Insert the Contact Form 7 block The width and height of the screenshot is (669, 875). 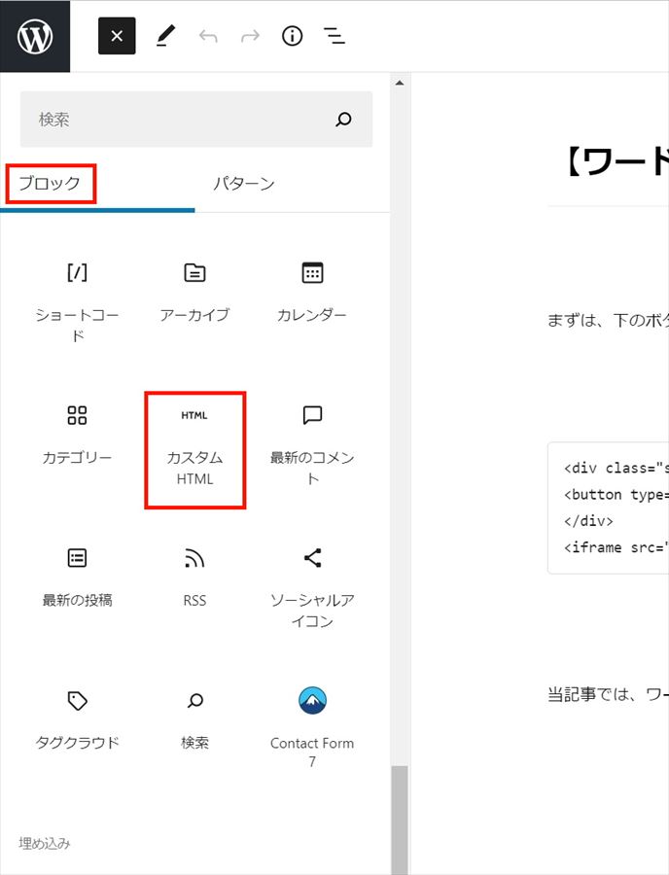[x=312, y=724]
